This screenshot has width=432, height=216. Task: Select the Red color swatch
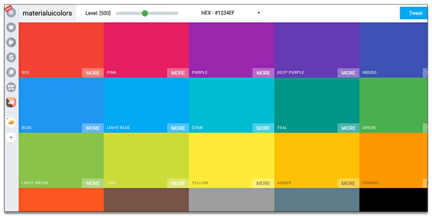(x=61, y=50)
